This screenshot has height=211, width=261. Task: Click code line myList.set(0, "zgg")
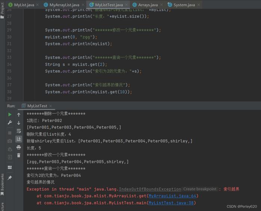click(x=71, y=37)
